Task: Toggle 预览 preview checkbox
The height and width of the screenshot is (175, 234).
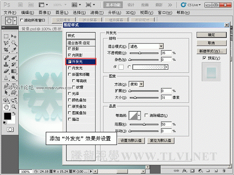Action: [x=204, y=58]
